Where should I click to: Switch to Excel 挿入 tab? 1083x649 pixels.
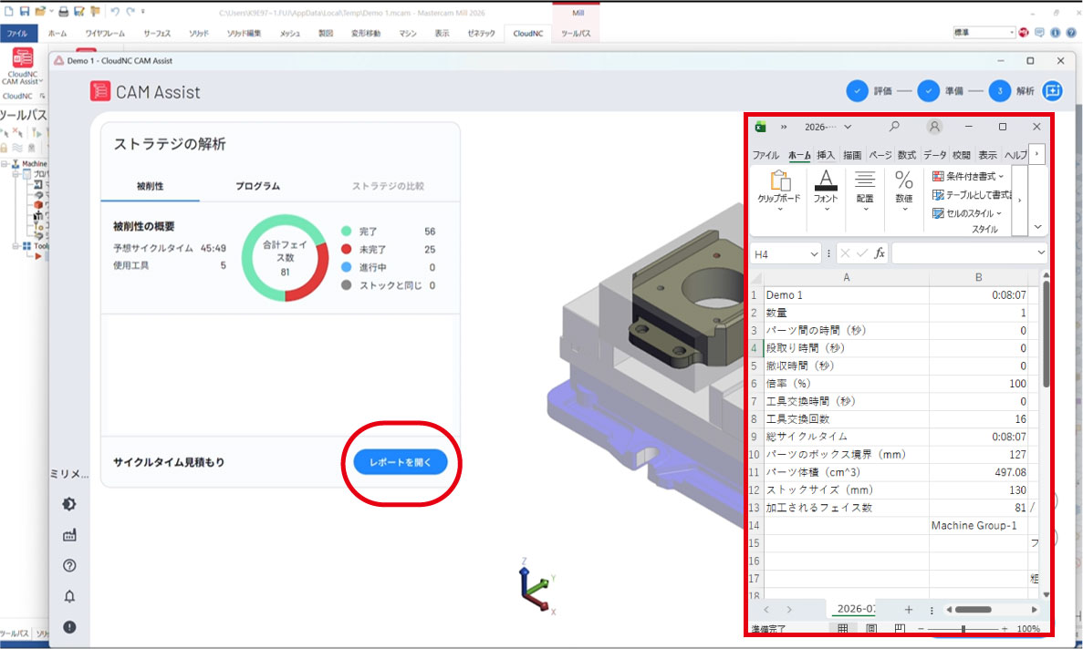click(x=826, y=155)
